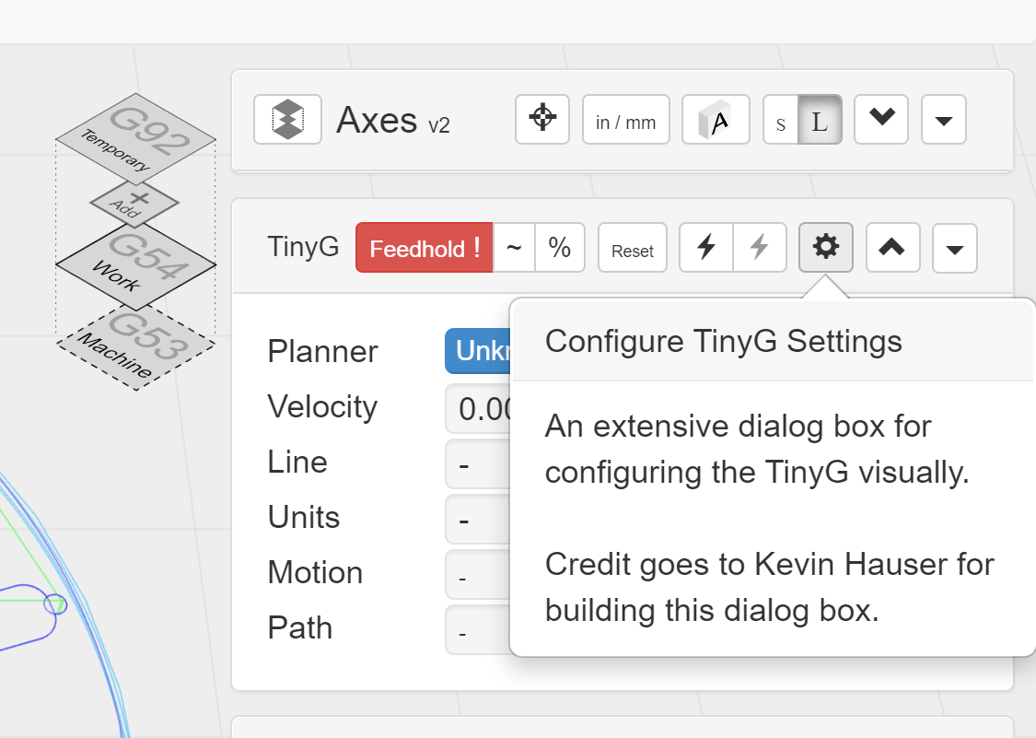This screenshot has height=738, width=1036.
Task: Click the percent (%) queue flush button
Action: tap(560, 248)
